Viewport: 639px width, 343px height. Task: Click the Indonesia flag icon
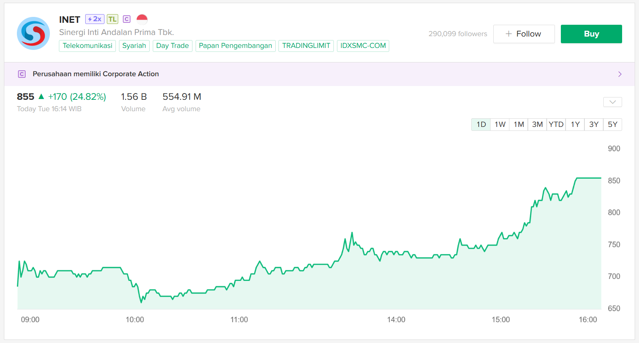tap(142, 19)
